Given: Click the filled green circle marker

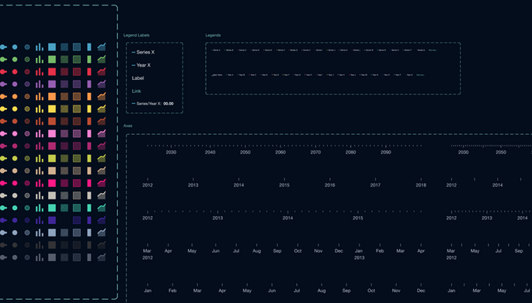Looking at the screenshot, I should pos(15,59).
